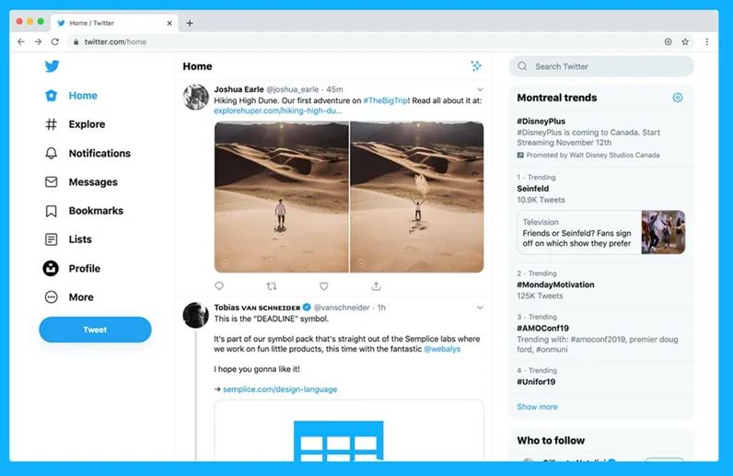Screen dimensions: 733x476
Task: Open Friends or Seinfeld television story card
Action: pyautogui.click(x=600, y=232)
